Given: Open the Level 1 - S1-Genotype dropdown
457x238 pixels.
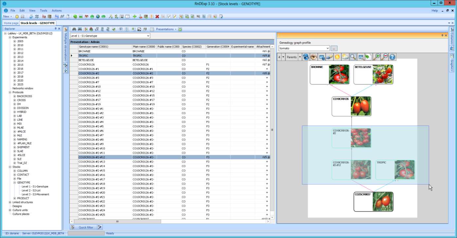Looking at the screenshot, I should tap(148, 36).
